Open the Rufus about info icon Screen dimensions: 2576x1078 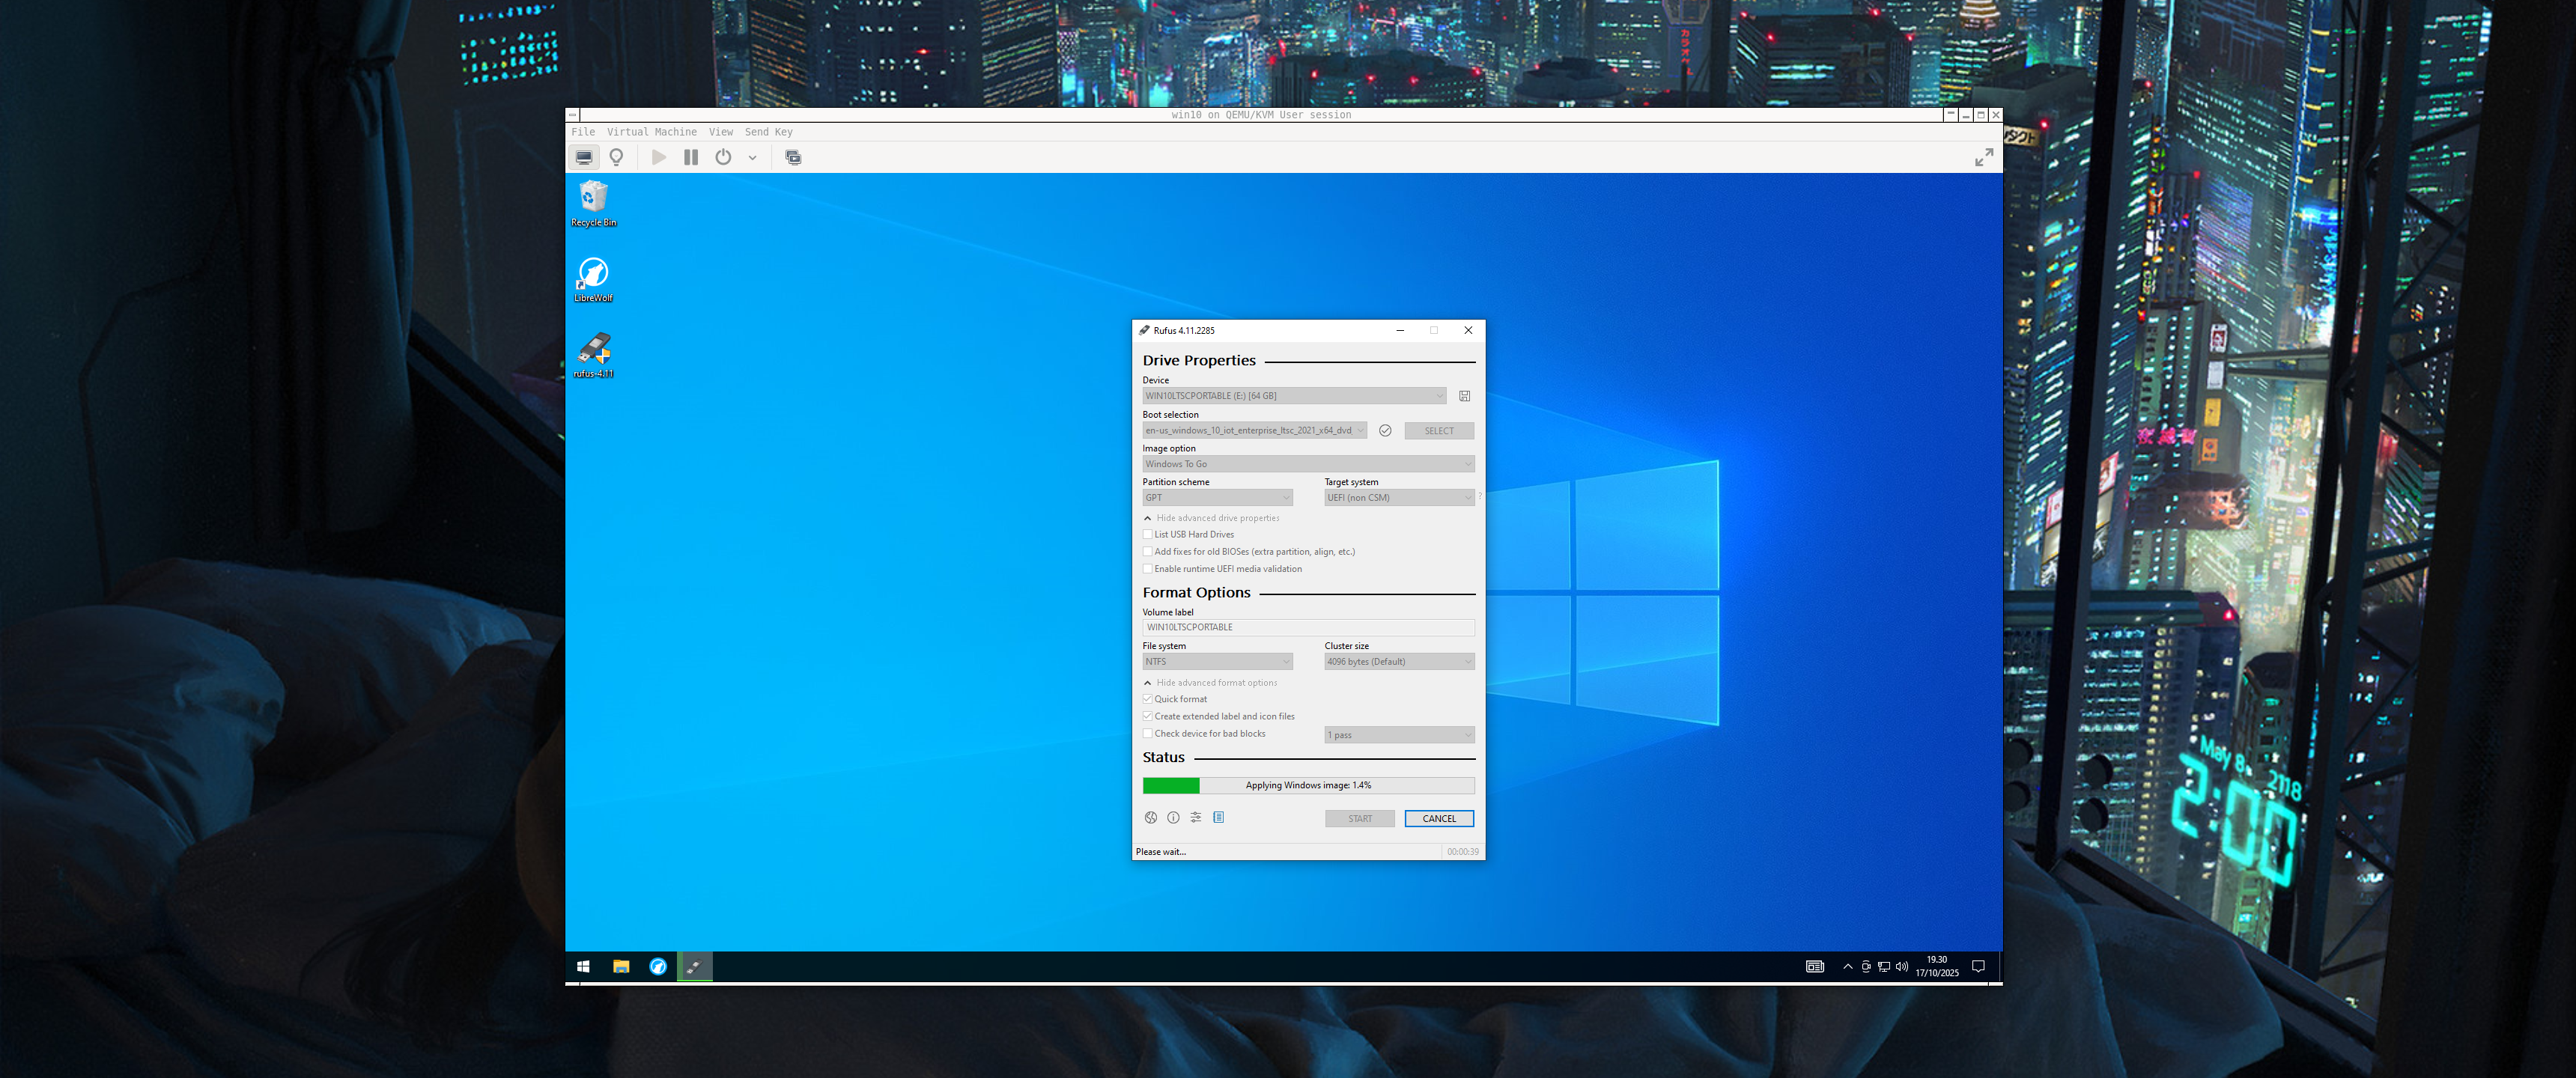tap(1173, 817)
